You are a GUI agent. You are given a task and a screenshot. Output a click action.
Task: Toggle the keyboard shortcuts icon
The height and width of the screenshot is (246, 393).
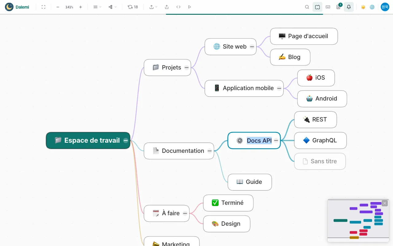[x=328, y=7]
